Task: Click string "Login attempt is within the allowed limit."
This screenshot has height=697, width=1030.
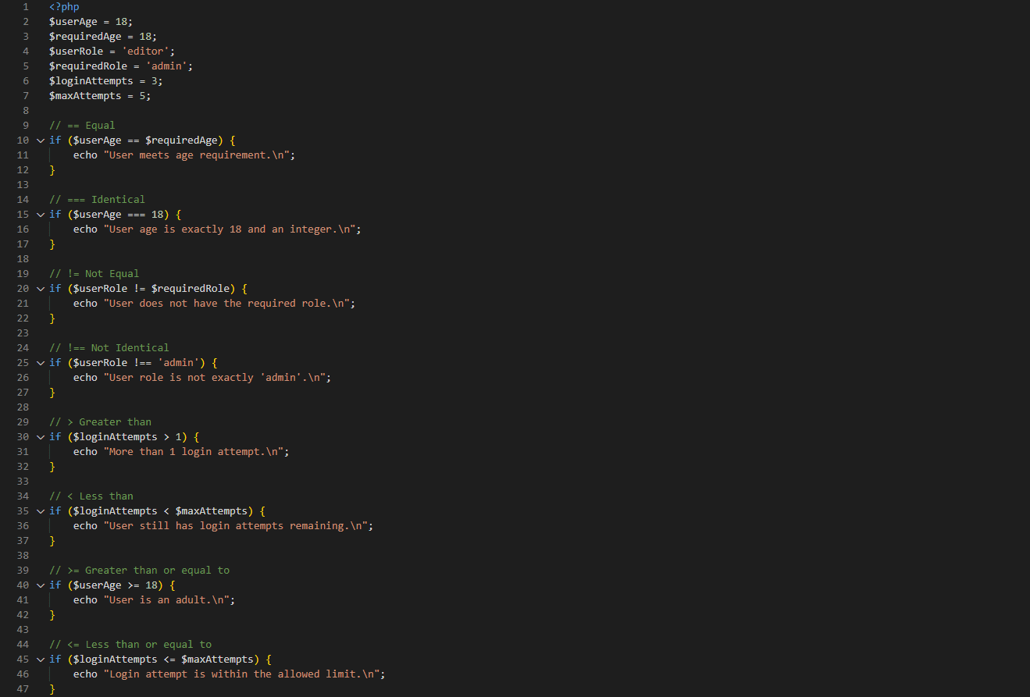Action: point(242,674)
